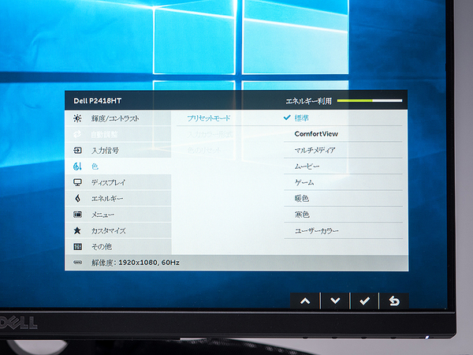Viewport: 473px width, 355px height.
Task: Click the up arrow OSD button
Action: pos(305,301)
